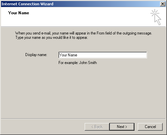This screenshot has height=135, width=167.
Task: Click the "When you send e-mail" instruction line
Action: click(x=84, y=33)
